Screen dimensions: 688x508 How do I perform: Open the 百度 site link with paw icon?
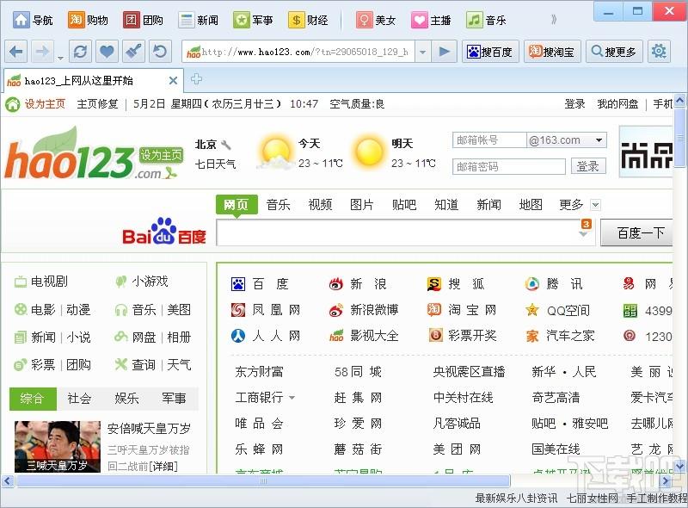261,284
